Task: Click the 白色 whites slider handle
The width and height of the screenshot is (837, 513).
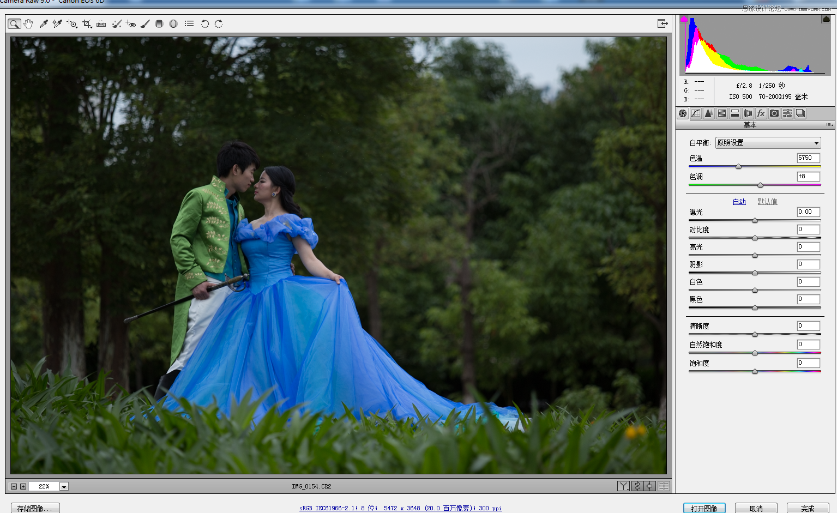Action: pos(755,290)
